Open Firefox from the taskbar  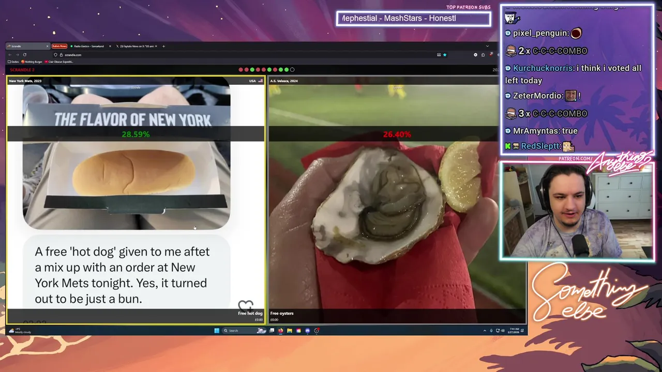point(281,331)
